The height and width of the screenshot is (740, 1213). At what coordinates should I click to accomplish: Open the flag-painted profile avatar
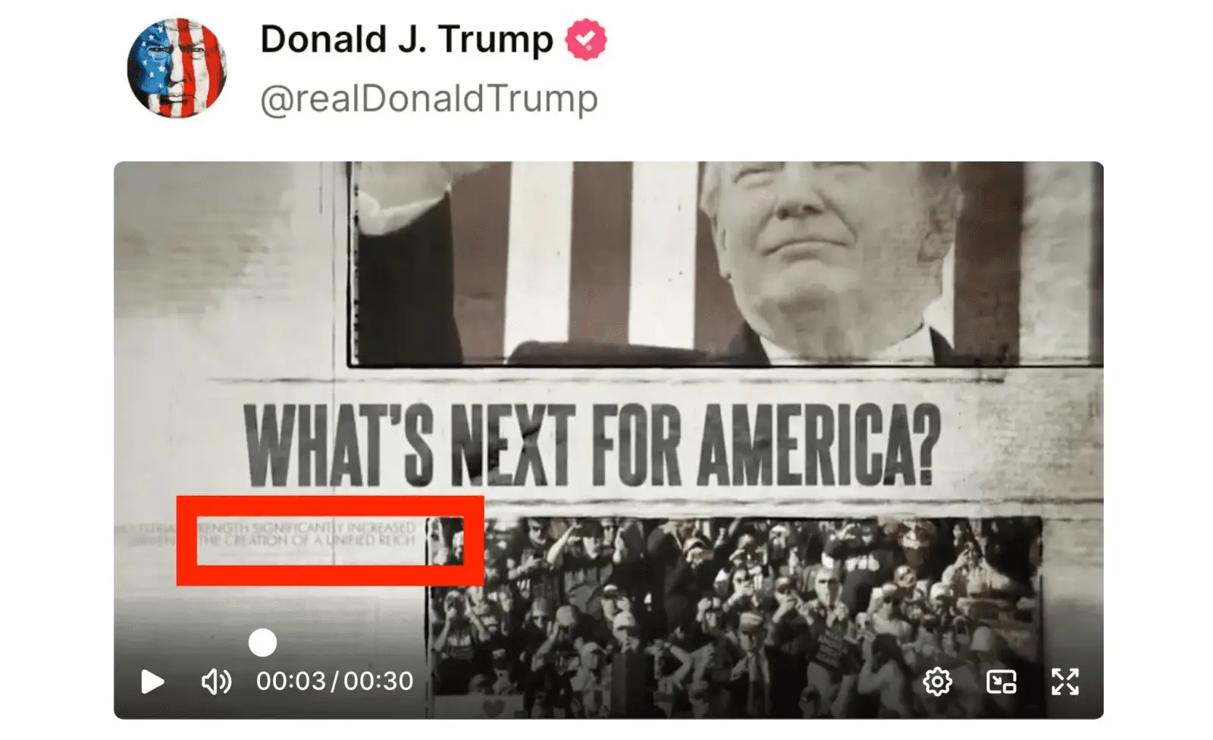177,67
